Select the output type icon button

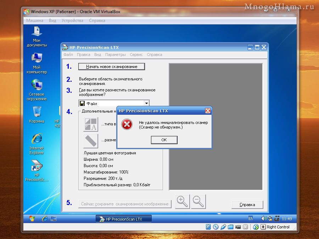[x=91, y=124]
